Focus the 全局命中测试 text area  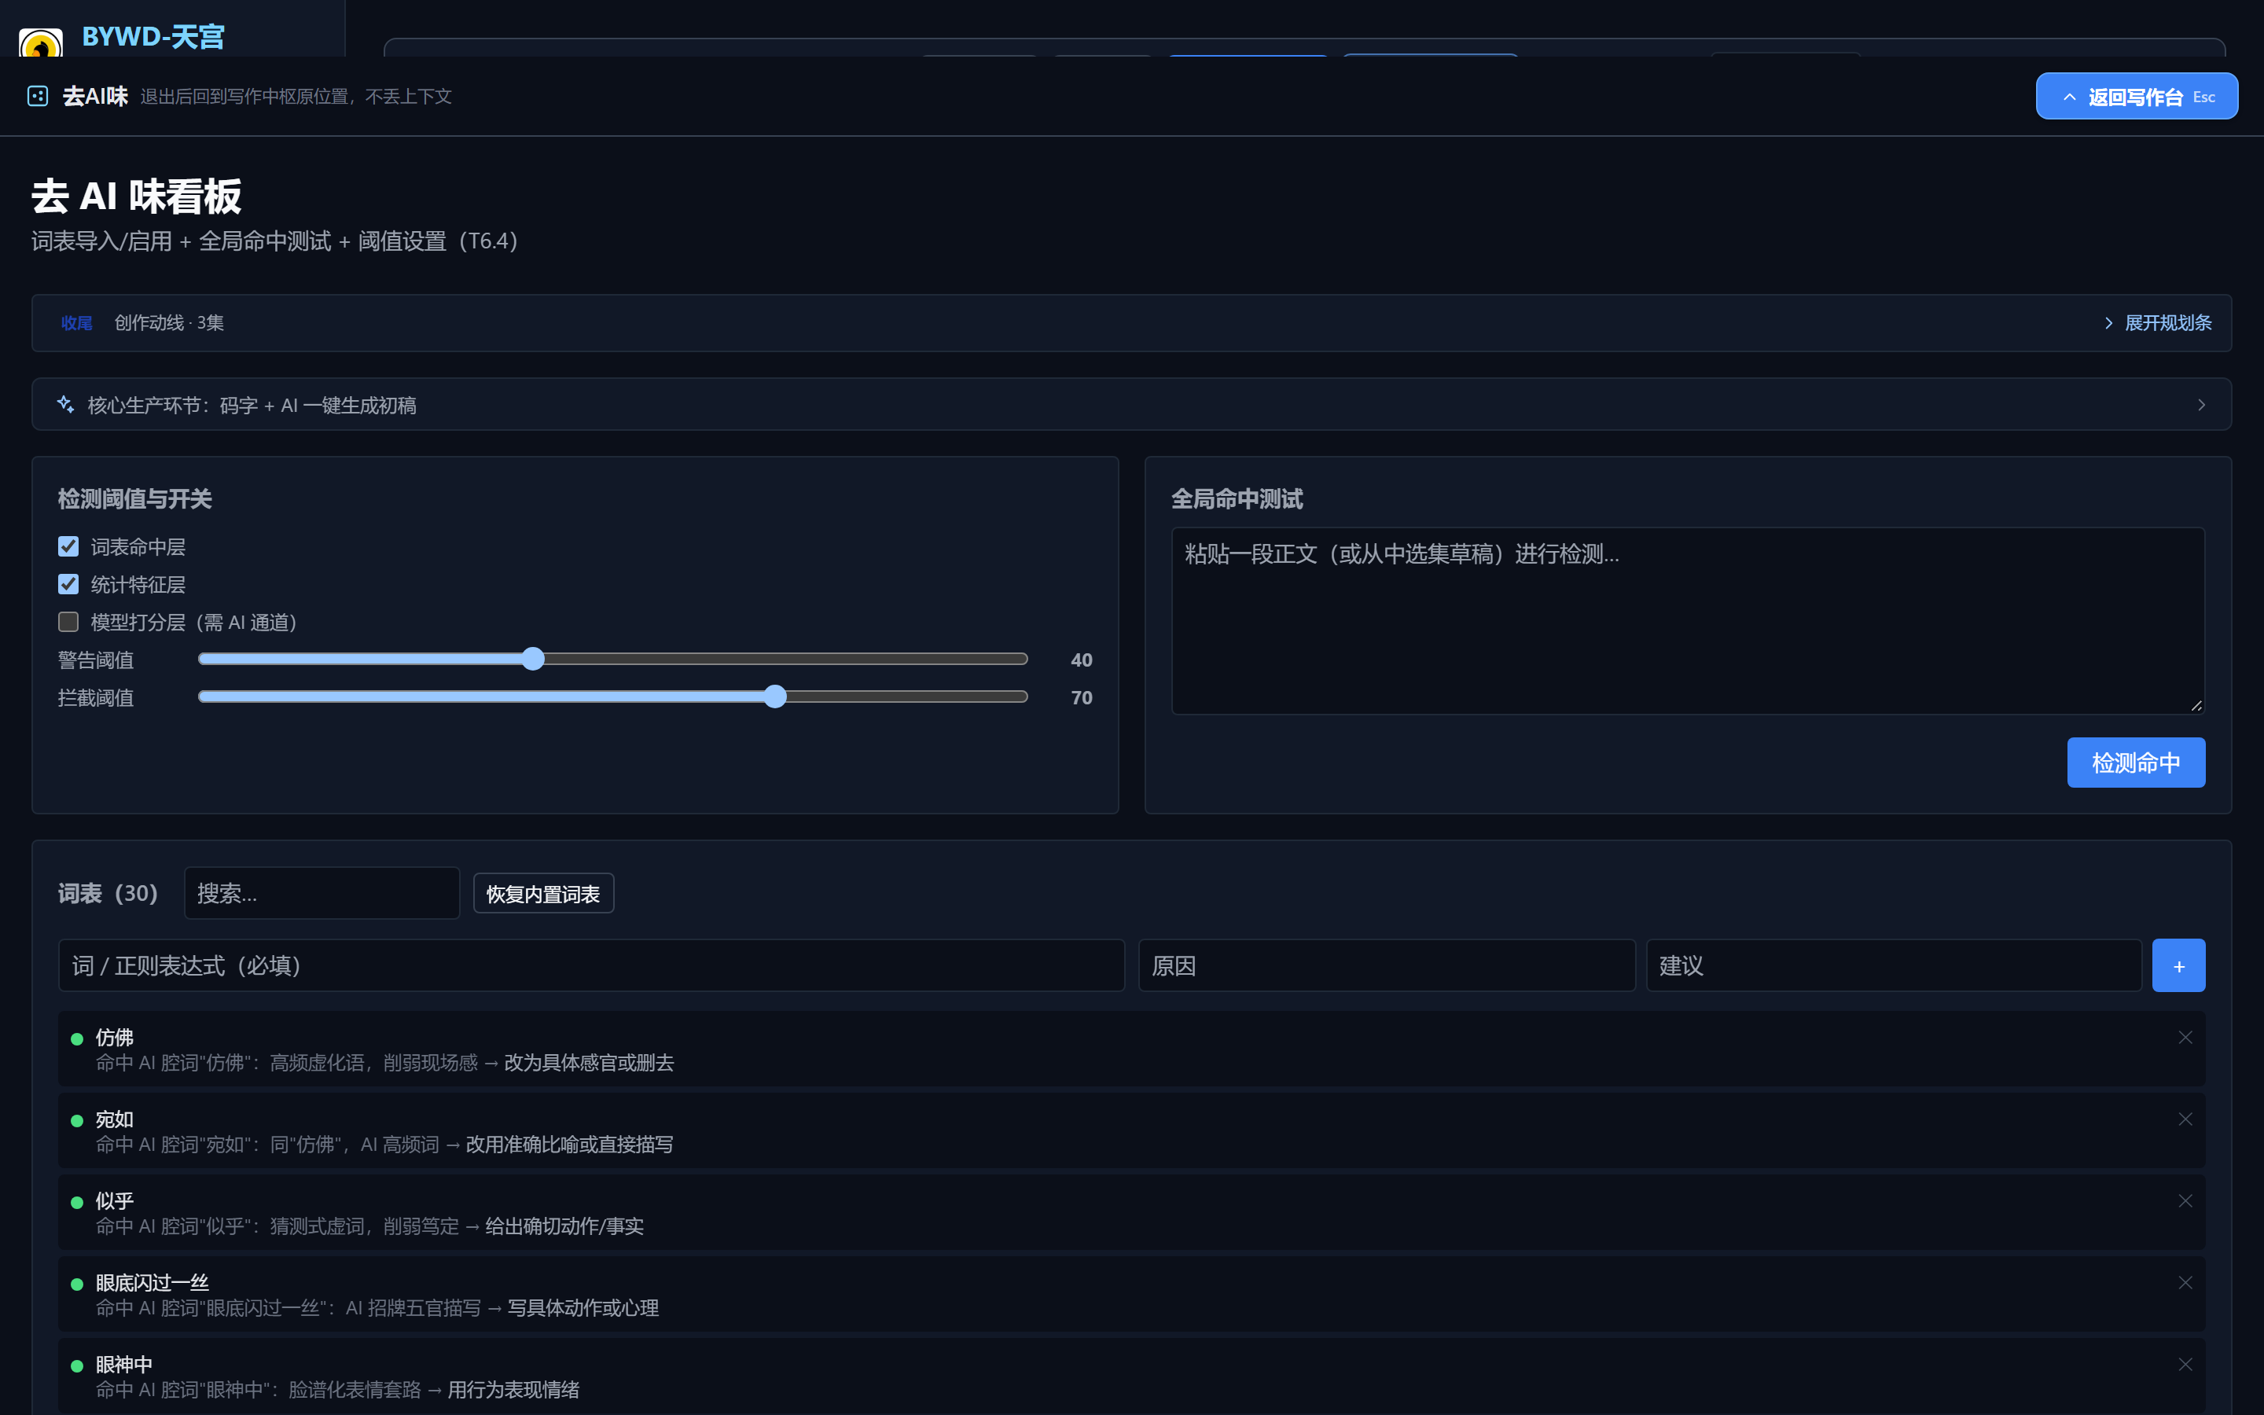[1688, 620]
